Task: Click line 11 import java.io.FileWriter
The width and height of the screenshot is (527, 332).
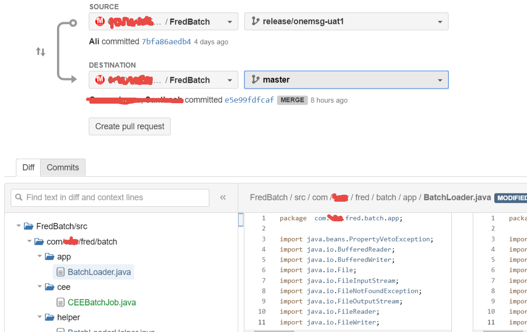Action: [329, 322]
